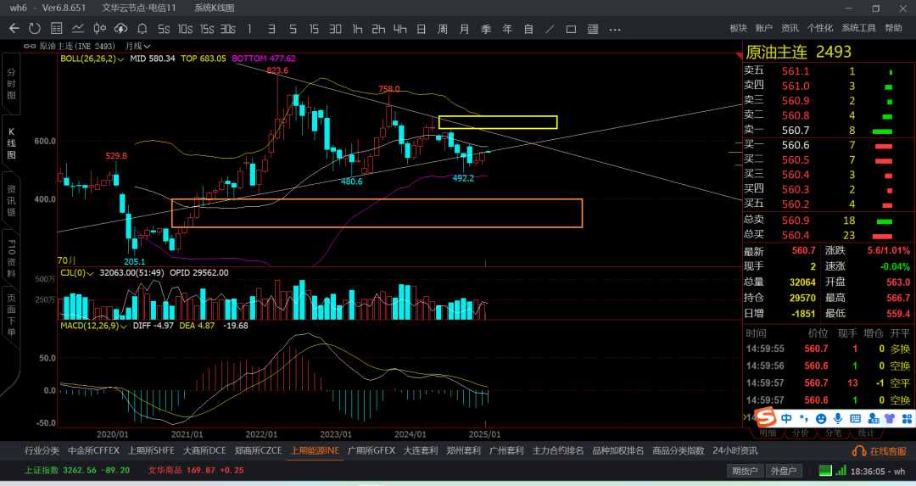The width and height of the screenshot is (916, 486).
Task: Click the 外盘户 button
Action: click(784, 471)
